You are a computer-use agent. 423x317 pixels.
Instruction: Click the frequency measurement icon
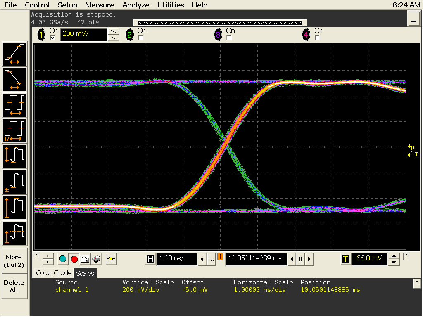click(15, 131)
